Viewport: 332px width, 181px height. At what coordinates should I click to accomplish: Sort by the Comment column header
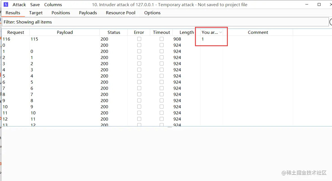[x=258, y=32]
